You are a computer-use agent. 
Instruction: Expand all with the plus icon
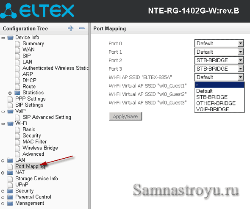click(71, 28)
